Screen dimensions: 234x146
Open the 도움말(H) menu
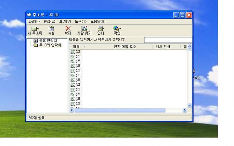point(98,21)
